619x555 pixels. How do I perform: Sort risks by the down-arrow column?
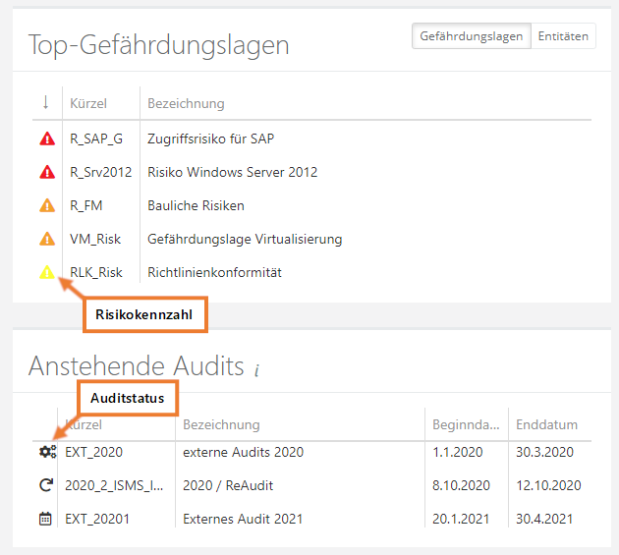[45, 103]
